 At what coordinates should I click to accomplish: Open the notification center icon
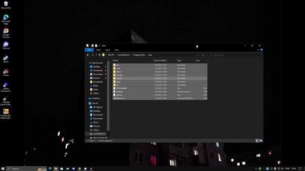pos(300,169)
